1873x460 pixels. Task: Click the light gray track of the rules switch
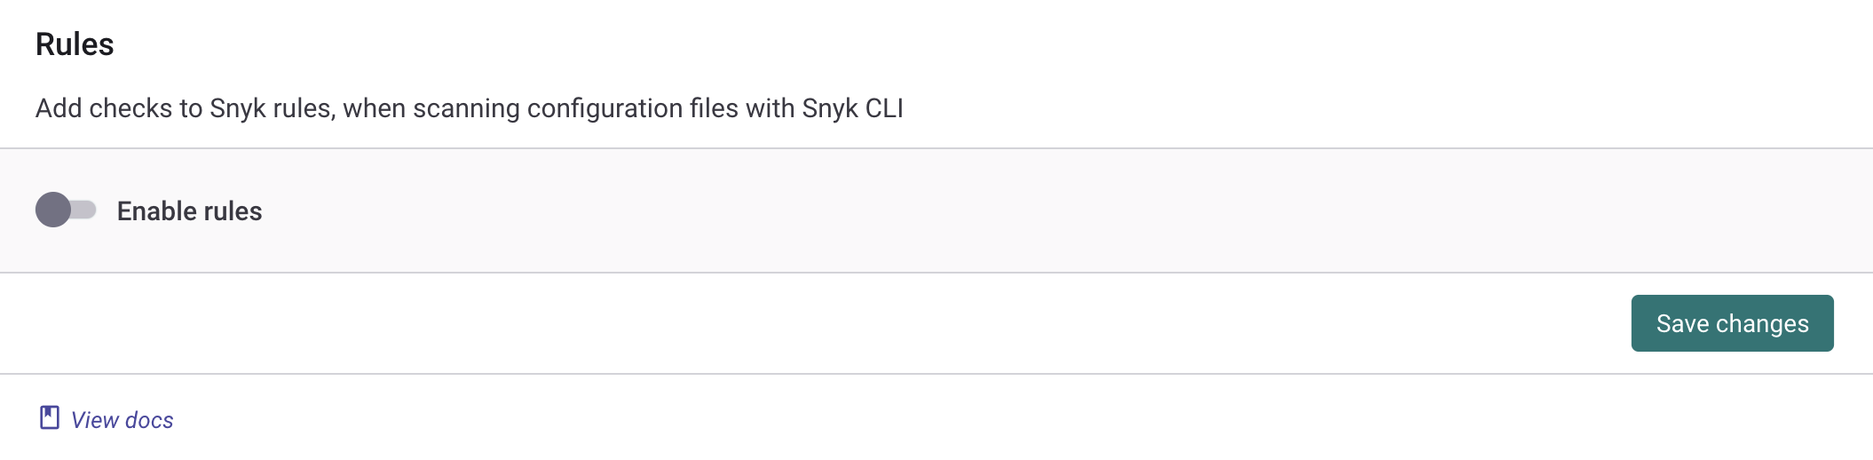point(85,210)
